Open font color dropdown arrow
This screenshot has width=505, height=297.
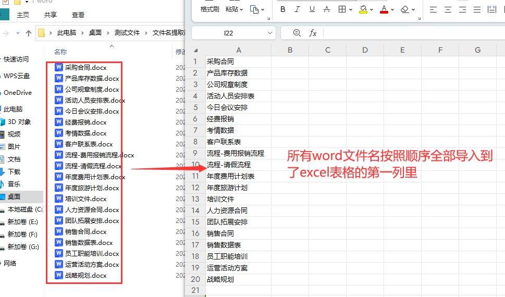392,10
